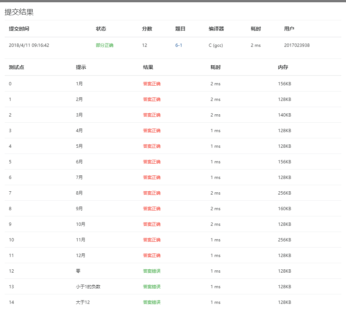Click 答案正确 result in the 1月 row
Viewport: 346px width, 314px height.
[152, 84]
